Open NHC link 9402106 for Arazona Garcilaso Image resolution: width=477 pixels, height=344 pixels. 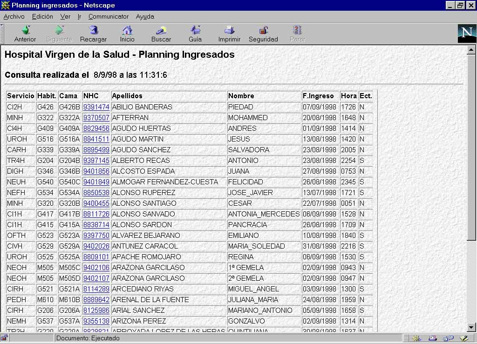[96, 268]
